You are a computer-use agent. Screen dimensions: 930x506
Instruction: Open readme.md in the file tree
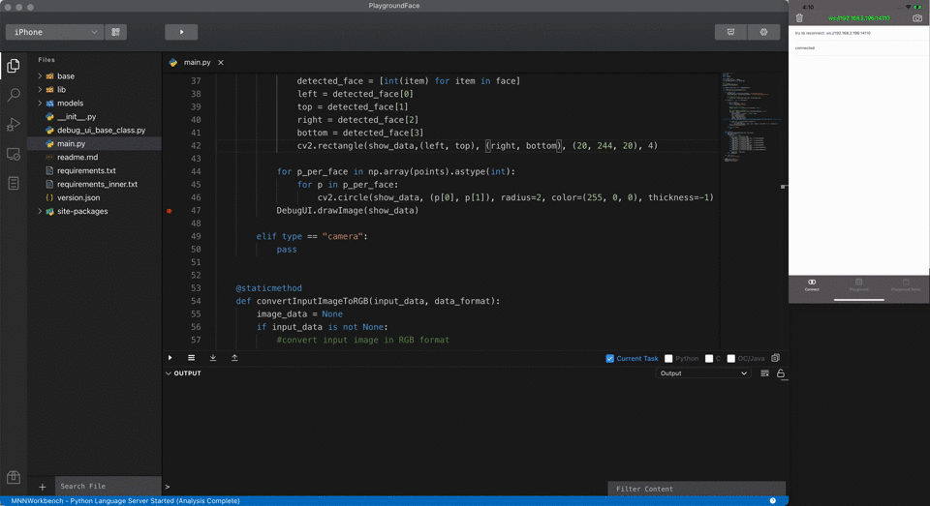tap(77, 158)
